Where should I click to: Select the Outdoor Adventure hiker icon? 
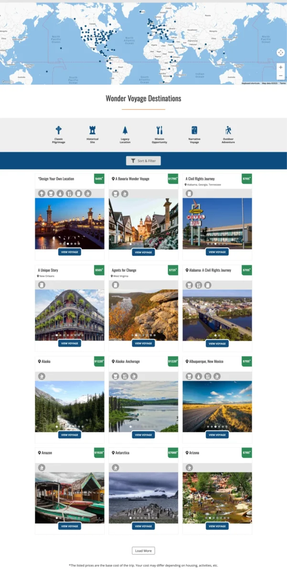pyautogui.click(x=228, y=130)
